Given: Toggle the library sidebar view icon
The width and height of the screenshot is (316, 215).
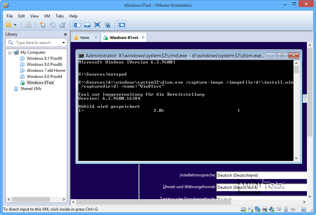Looking at the screenshot, I should [x=77, y=25].
